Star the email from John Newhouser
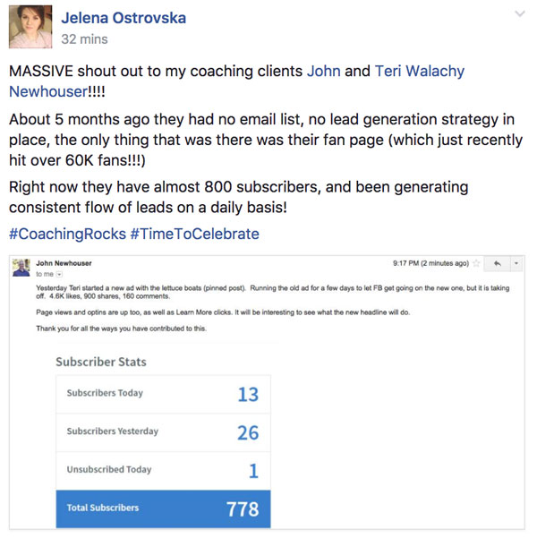Viewport: 537px width, 538px height. (476, 263)
